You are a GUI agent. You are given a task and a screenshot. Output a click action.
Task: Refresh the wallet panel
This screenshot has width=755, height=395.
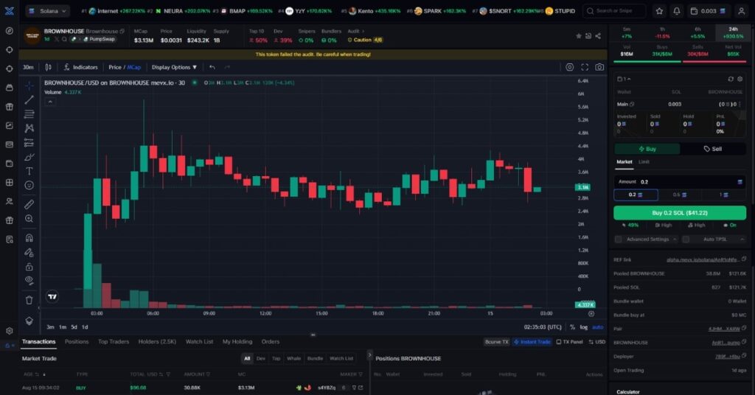[731, 79]
